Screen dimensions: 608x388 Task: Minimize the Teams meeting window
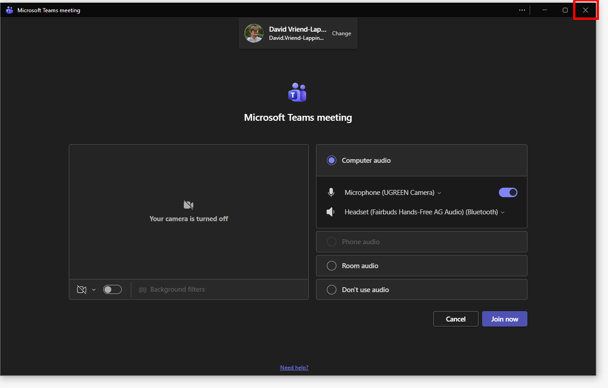click(x=545, y=10)
